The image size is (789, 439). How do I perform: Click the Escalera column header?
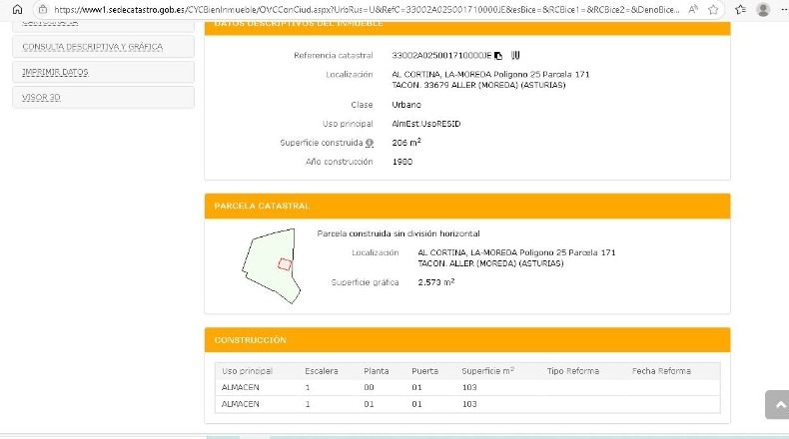321,371
